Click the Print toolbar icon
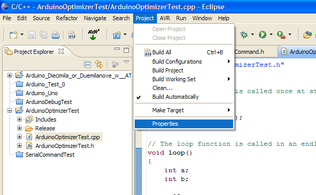 click(55, 35)
